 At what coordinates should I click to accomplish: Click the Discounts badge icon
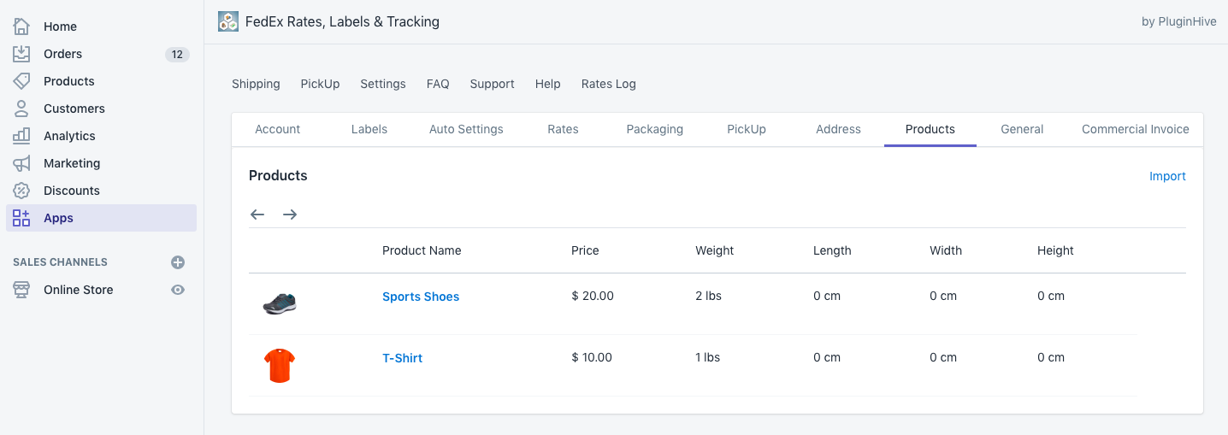pyautogui.click(x=21, y=191)
